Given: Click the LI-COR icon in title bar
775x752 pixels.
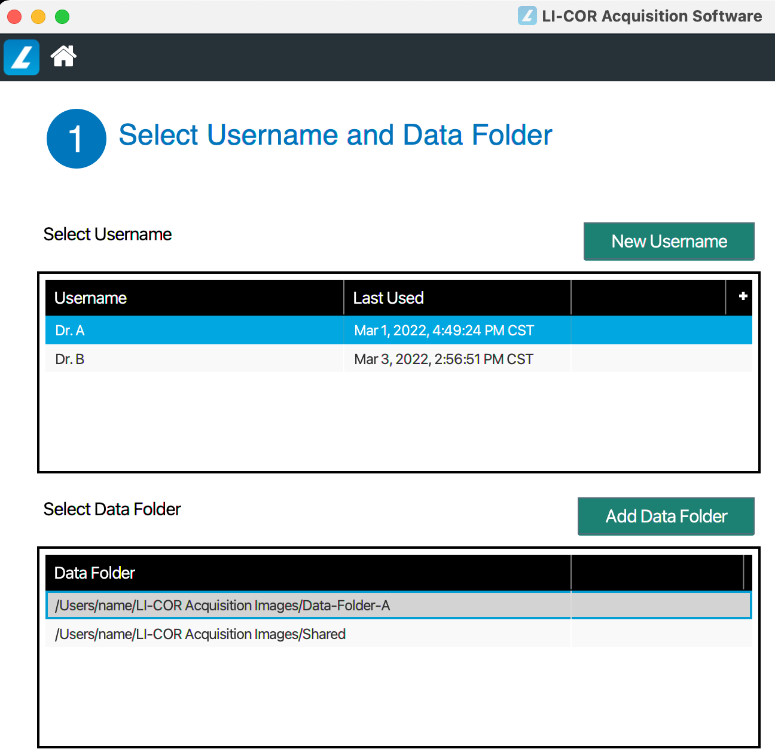Looking at the screenshot, I should (x=527, y=16).
